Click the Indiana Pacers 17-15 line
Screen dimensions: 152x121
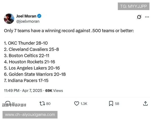point(26,81)
